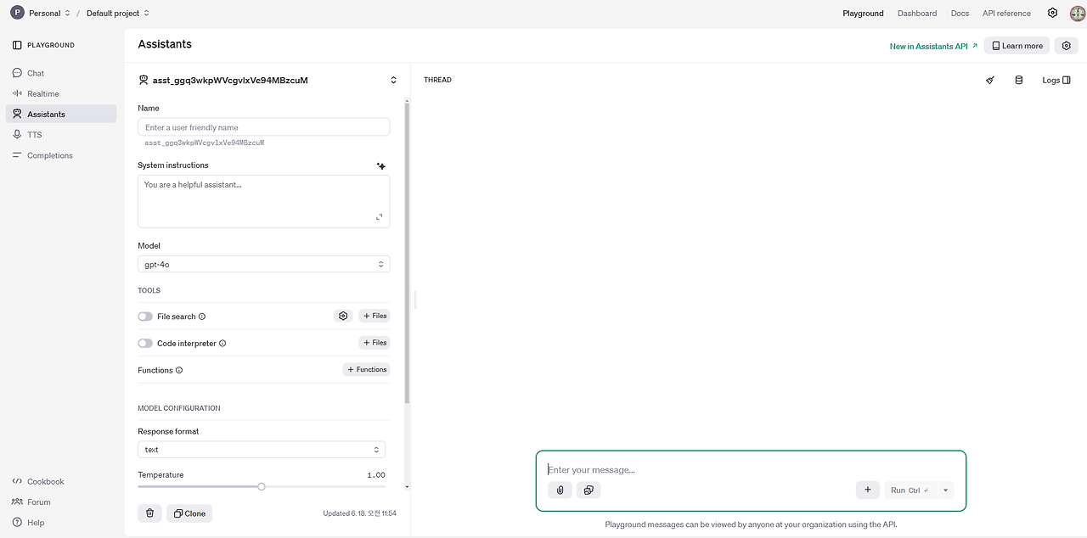
Task: Click the Clone button
Action: [189, 513]
